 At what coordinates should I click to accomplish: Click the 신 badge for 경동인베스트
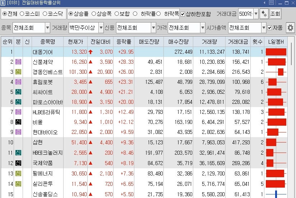(18, 72)
